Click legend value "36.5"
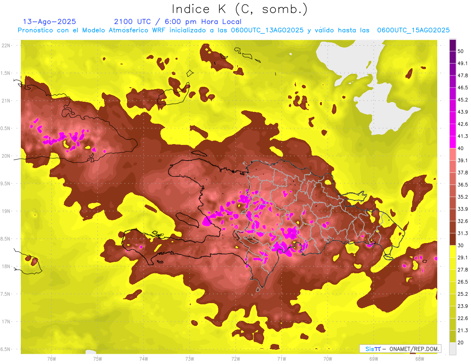This screenshot has width=471, height=364. [x=463, y=185]
